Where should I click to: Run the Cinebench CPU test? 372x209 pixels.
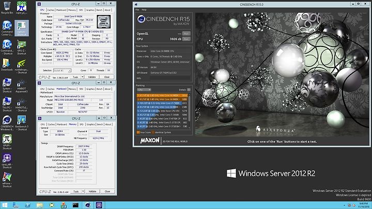coord(186,39)
